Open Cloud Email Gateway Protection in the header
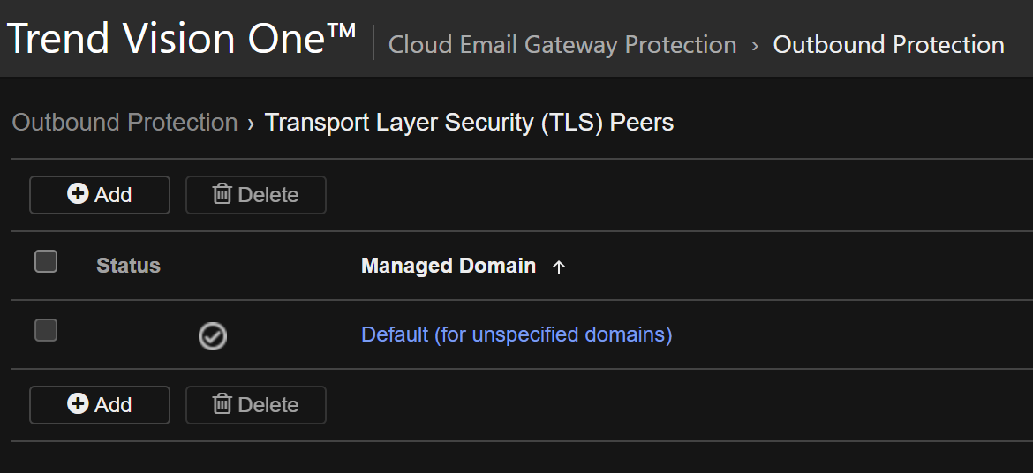 (562, 45)
